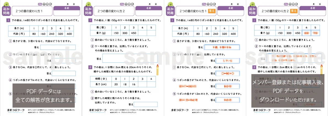Click the まめつぶワーク logo on the 変わり方1 答え sheet

180,110
